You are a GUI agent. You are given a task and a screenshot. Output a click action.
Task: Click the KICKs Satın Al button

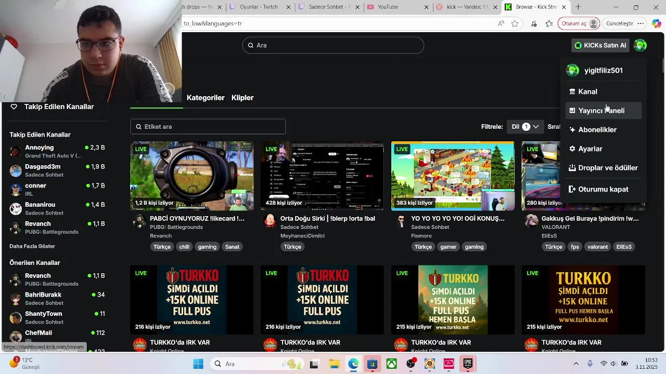600,45
